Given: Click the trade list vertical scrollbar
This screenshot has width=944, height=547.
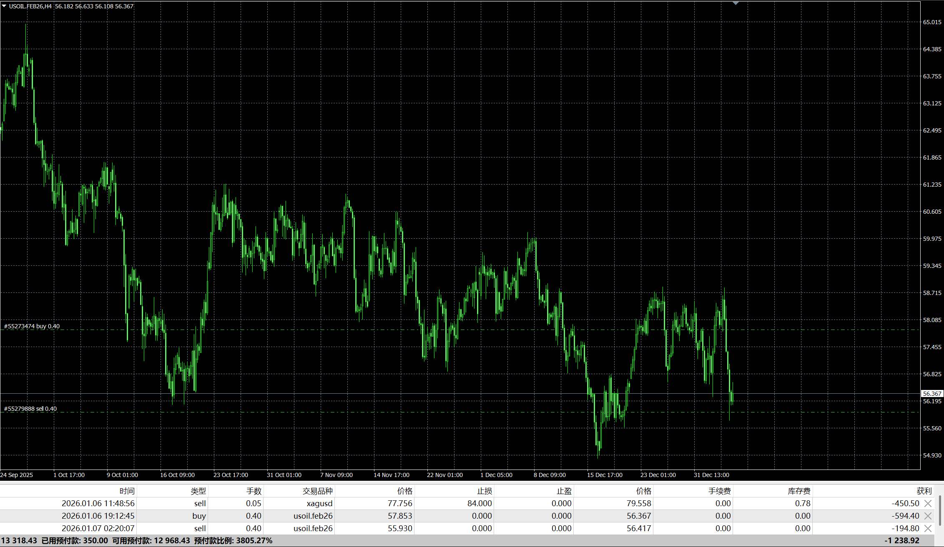Looking at the screenshot, I should click(x=941, y=510).
